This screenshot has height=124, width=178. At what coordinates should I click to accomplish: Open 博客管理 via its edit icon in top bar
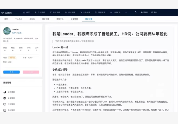click(96, 12)
